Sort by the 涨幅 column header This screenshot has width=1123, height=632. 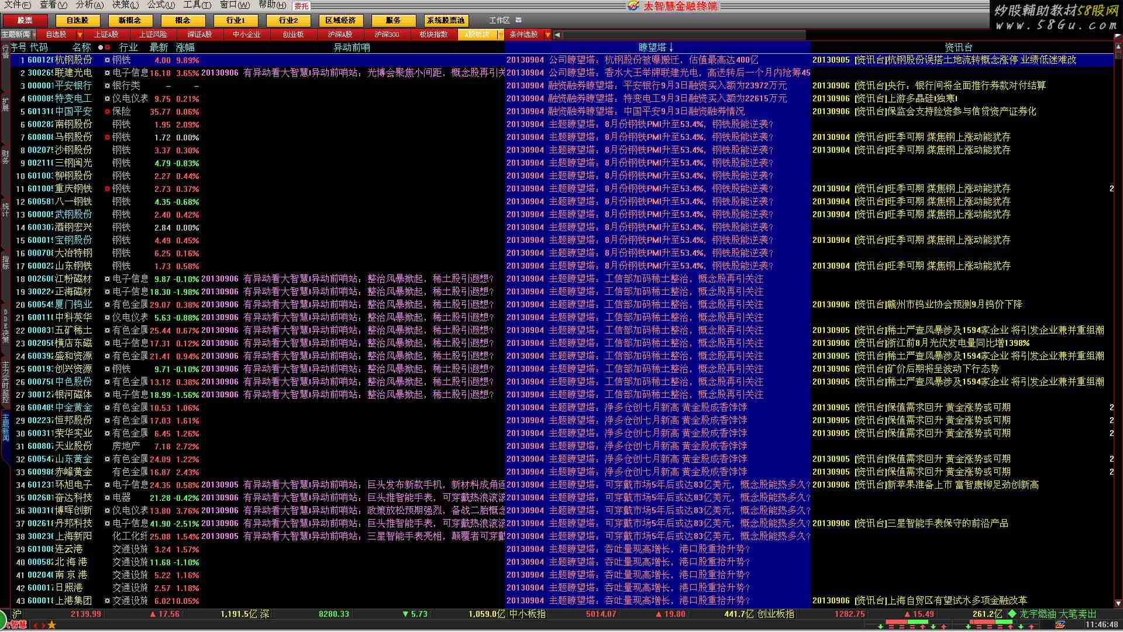pyautogui.click(x=185, y=47)
